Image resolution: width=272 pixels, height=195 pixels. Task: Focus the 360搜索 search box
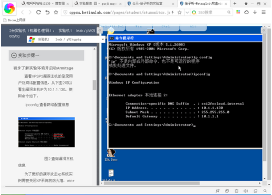[212, 12]
